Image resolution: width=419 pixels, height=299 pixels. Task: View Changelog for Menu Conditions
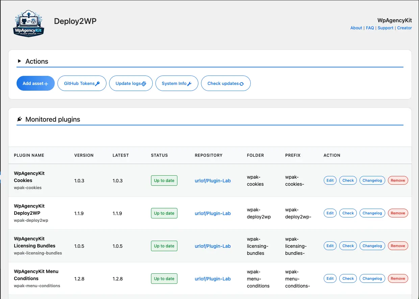(x=372, y=278)
